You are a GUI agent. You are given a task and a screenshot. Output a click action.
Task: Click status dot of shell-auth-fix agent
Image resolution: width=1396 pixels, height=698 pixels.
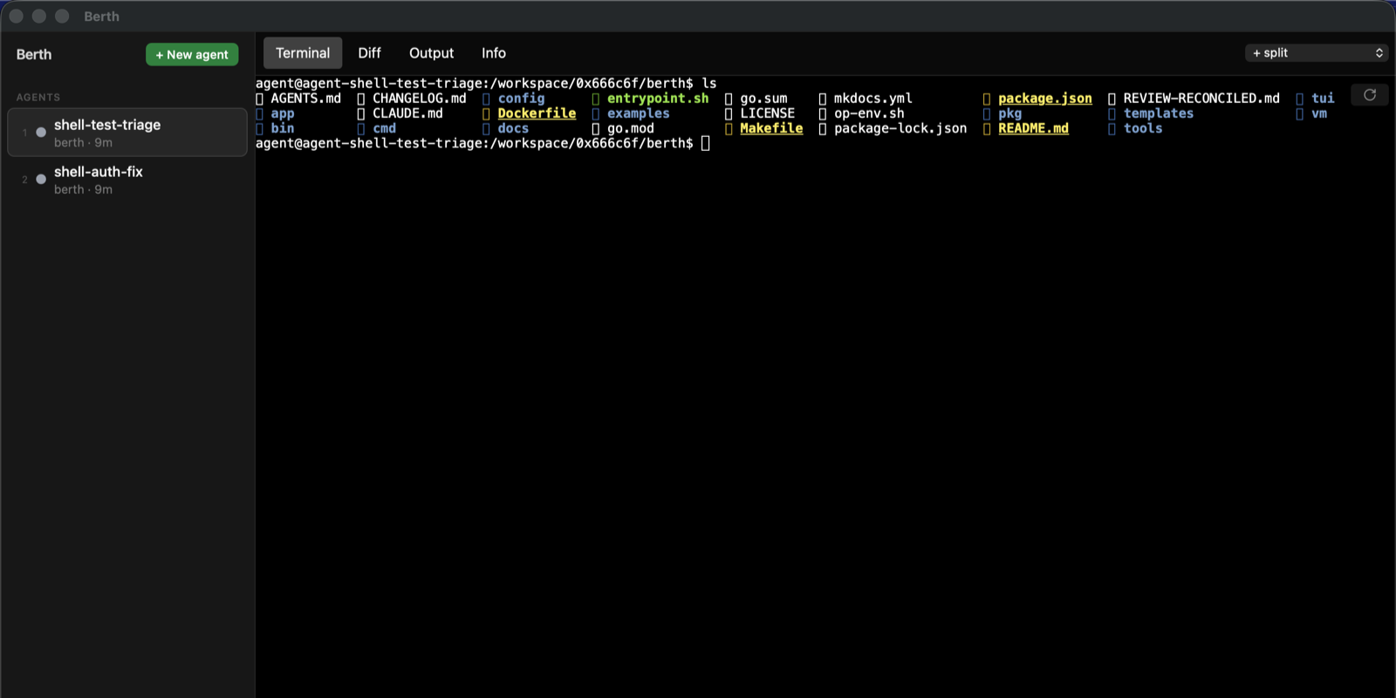[x=41, y=180]
